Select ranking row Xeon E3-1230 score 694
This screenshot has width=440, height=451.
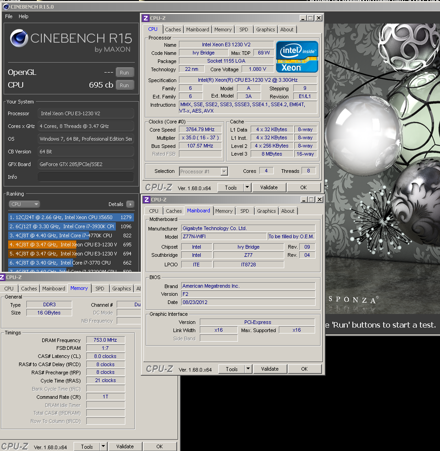[71, 254]
